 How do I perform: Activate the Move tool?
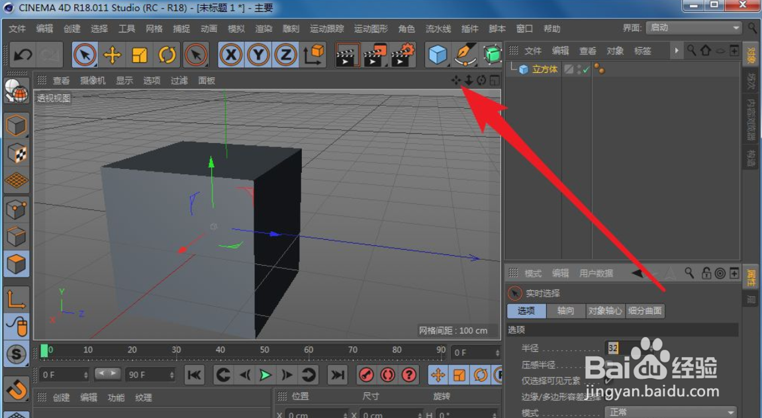(x=113, y=54)
